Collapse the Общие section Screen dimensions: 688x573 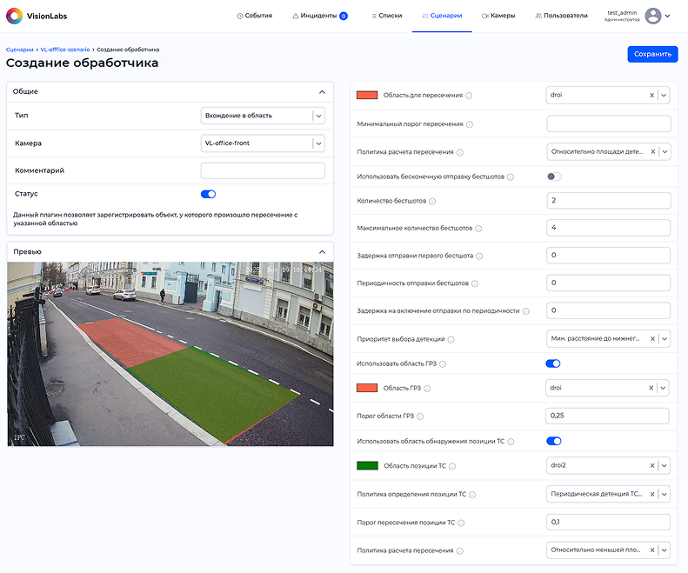tap(322, 92)
